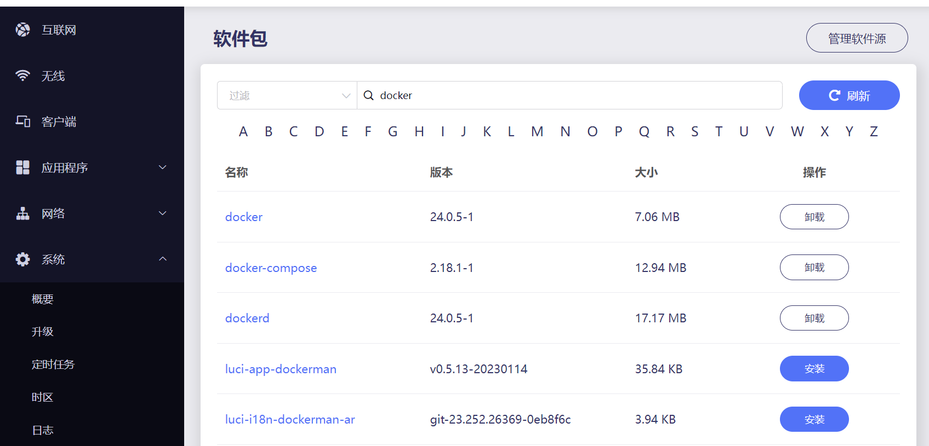This screenshot has height=446, width=929.
Task: Click the applications grid icon
Action: pyautogui.click(x=23, y=167)
